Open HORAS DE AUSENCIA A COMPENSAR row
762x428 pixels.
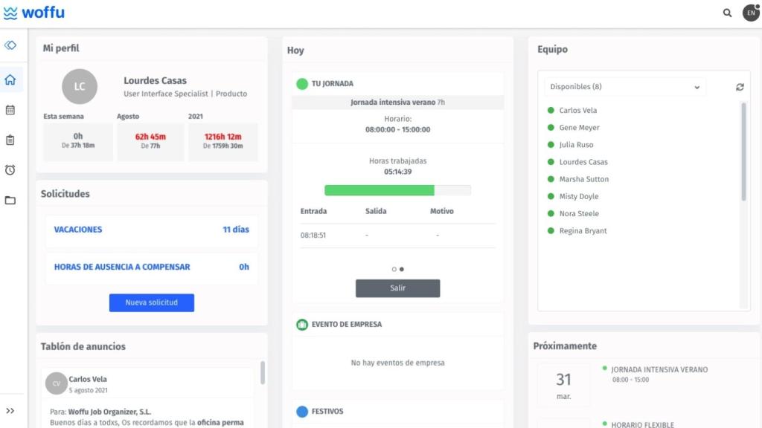tap(151, 267)
